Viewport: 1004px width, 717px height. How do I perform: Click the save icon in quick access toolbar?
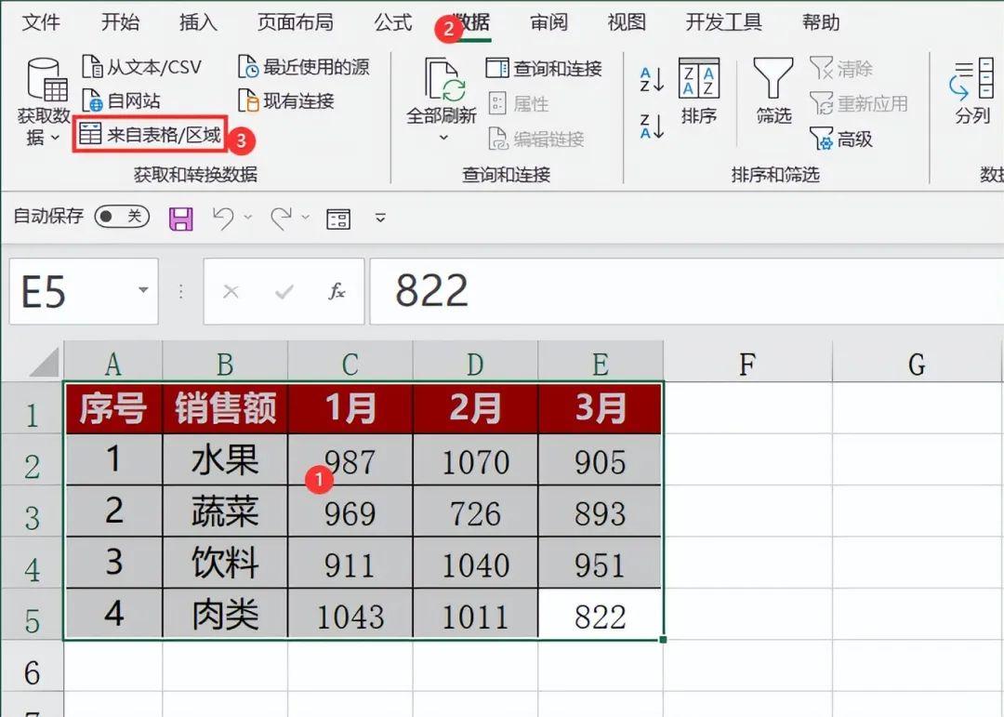point(180,219)
